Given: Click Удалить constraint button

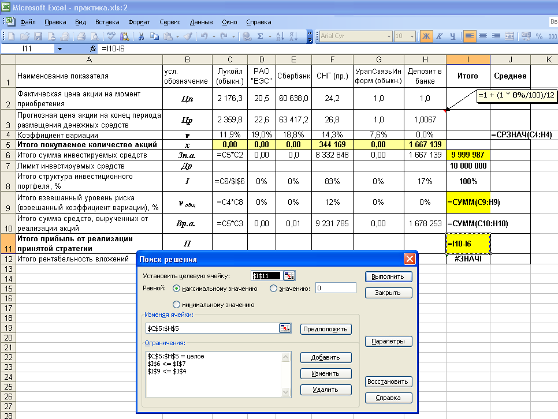Looking at the screenshot, I should click(x=325, y=390).
